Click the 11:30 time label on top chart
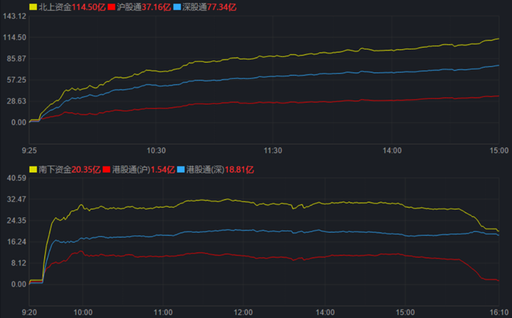This screenshot has width=512, height=318. (x=273, y=151)
